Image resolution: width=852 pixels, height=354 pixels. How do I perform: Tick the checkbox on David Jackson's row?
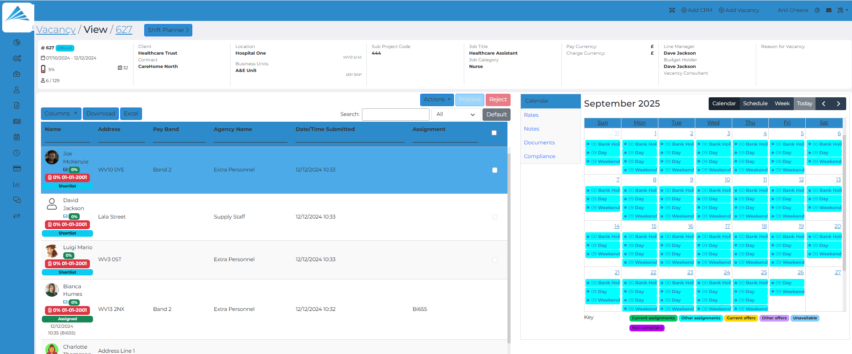coord(495,217)
